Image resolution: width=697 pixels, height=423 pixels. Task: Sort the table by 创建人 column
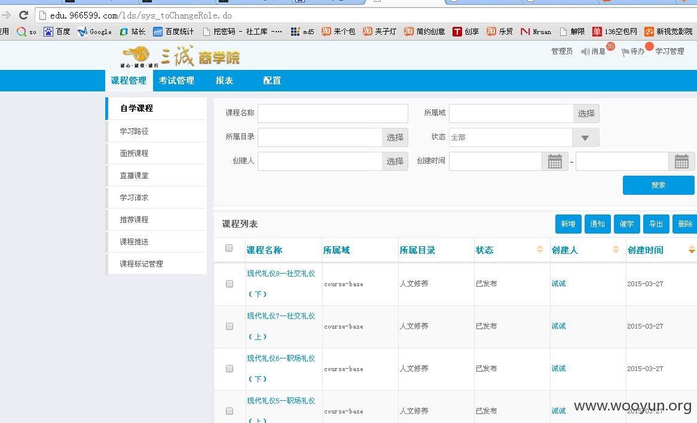616,249
